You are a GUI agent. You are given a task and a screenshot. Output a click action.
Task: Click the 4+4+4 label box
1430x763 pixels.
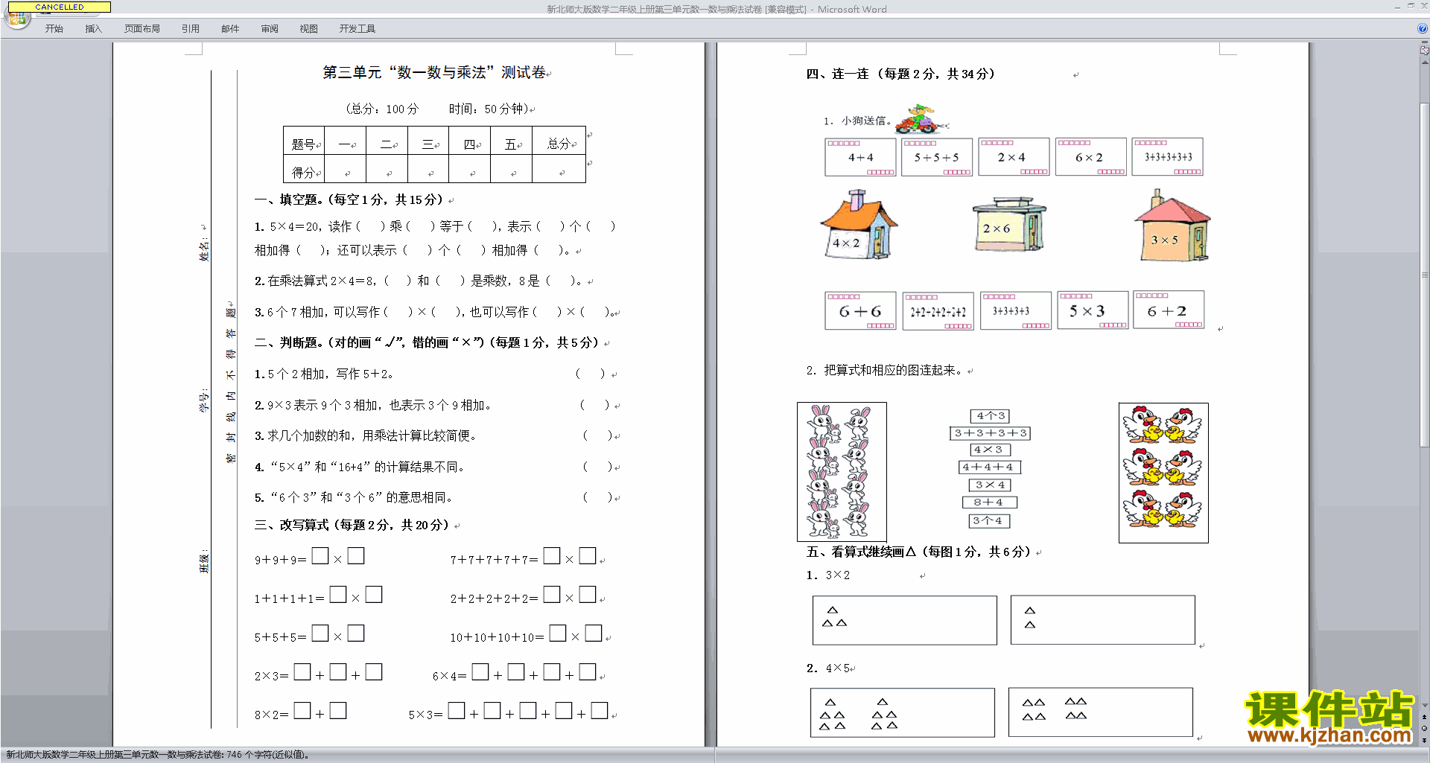989,467
